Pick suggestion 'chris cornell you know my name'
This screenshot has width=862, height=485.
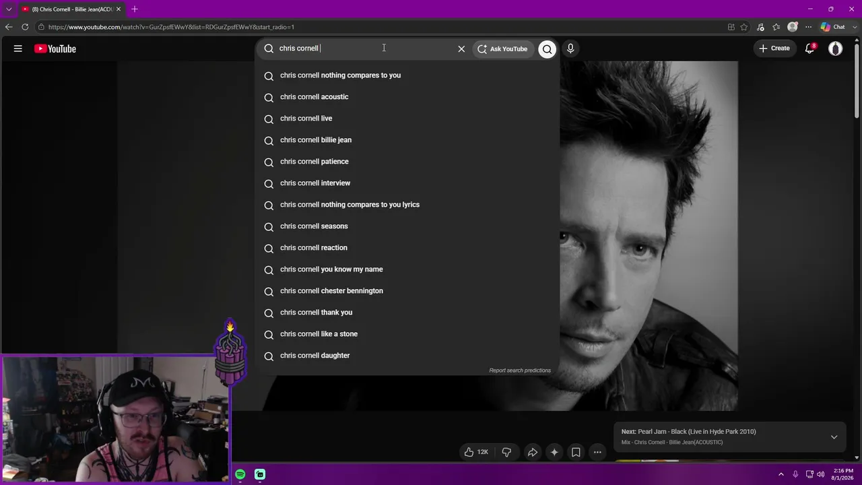click(407, 269)
